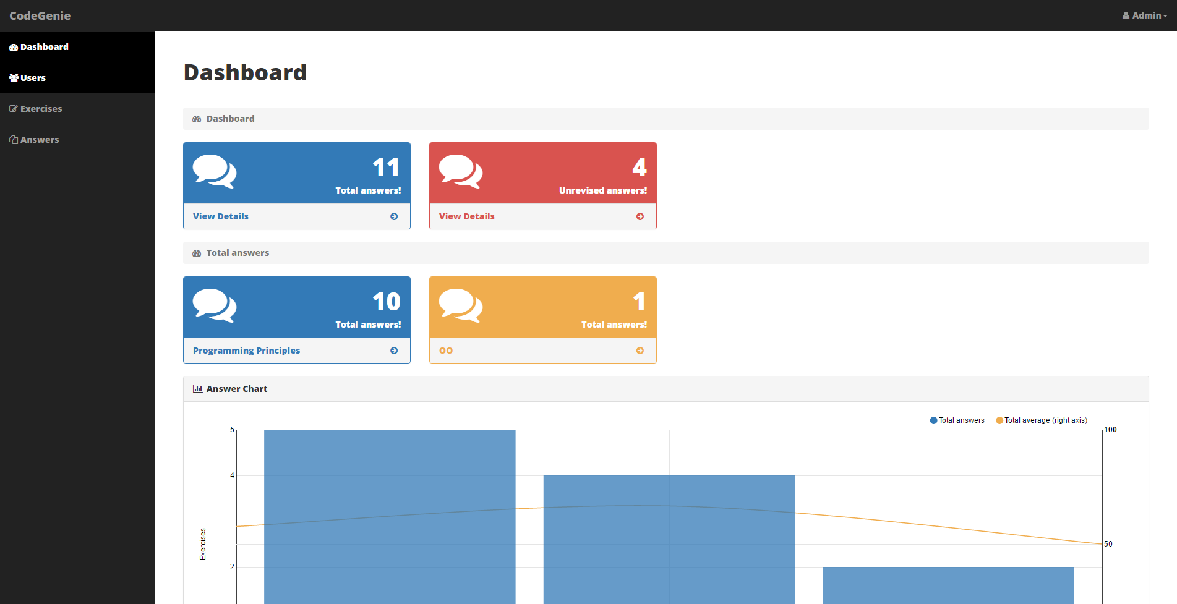Click arrow icon on blue View Details row
Screen dimensions: 1177x604
coord(394,216)
